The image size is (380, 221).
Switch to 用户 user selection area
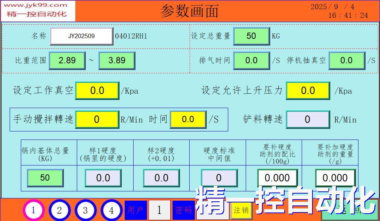click(136, 209)
